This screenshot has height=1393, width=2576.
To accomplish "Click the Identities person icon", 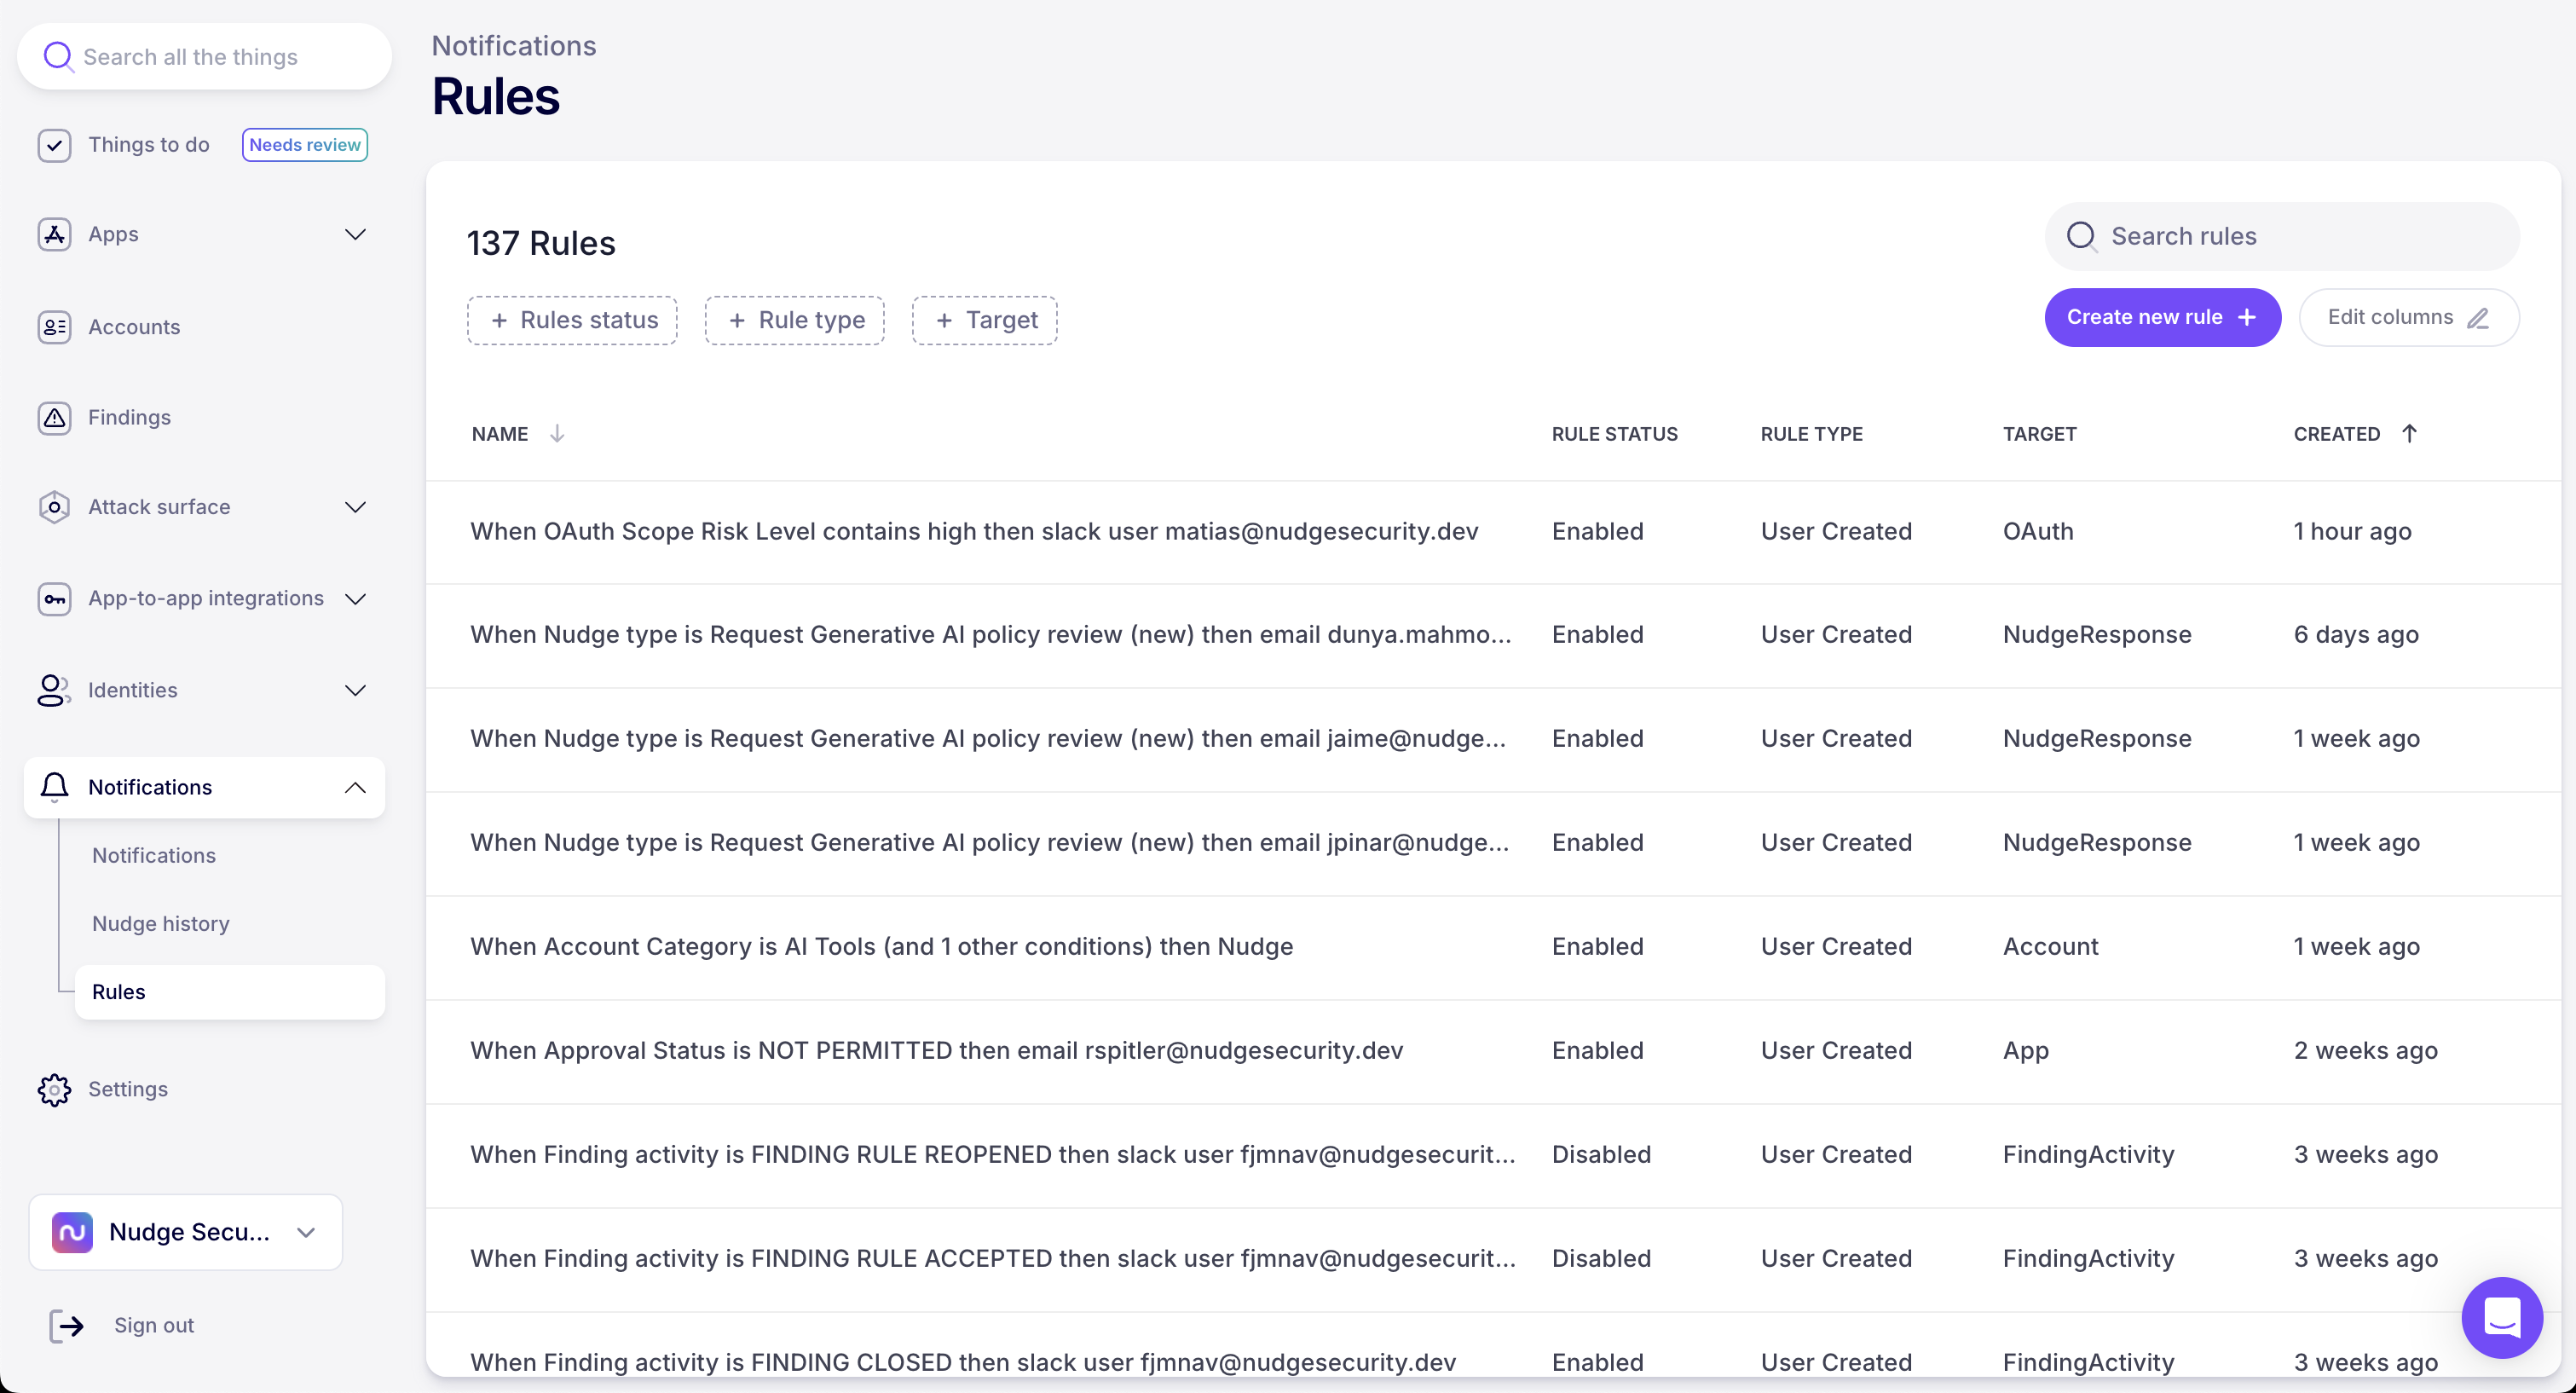I will click(54, 690).
